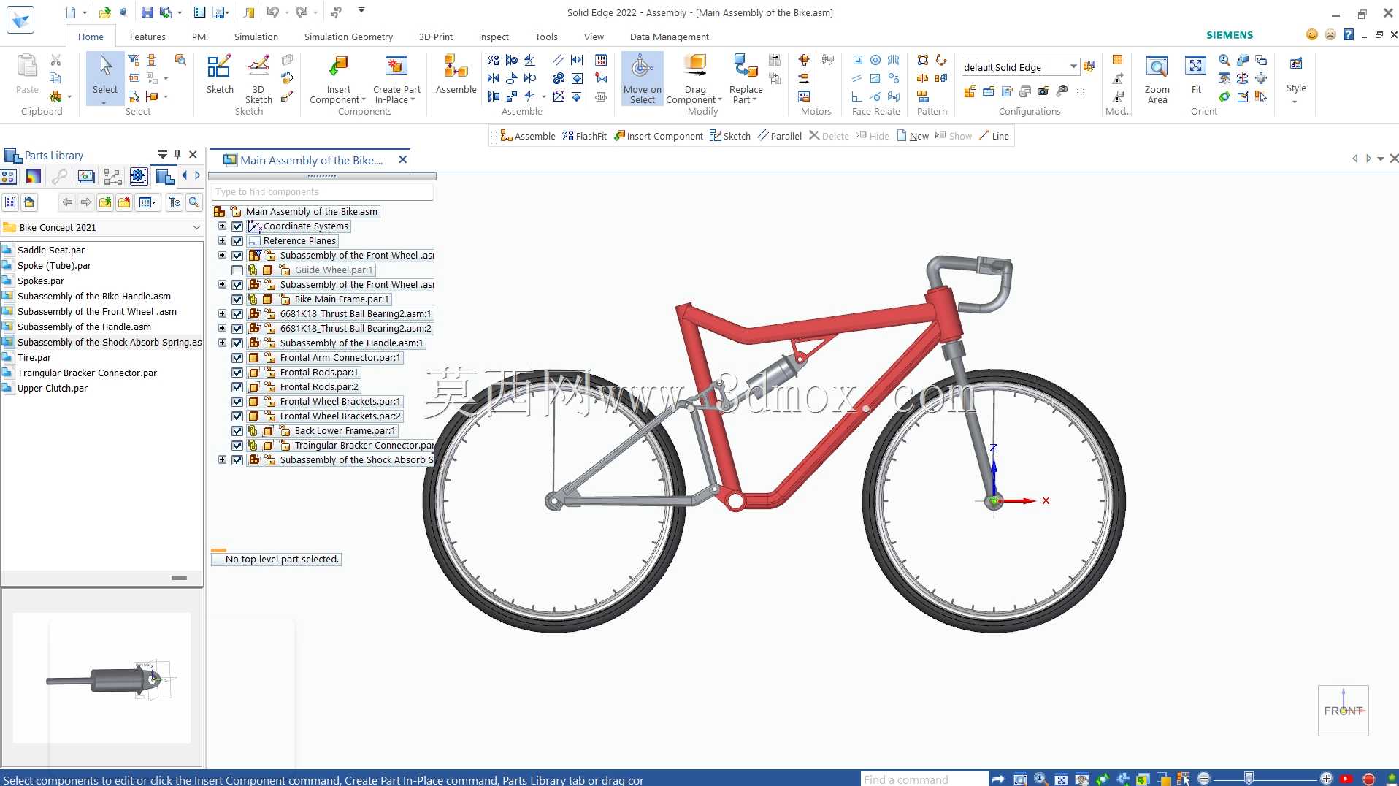Click the Find a command search box
The height and width of the screenshot is (786, 1399).
(924, 779)
